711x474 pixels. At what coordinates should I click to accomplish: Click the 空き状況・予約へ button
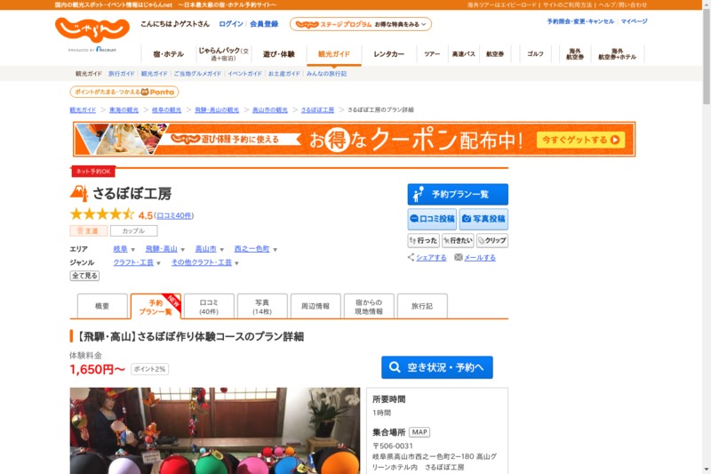[x=436, y=367]
